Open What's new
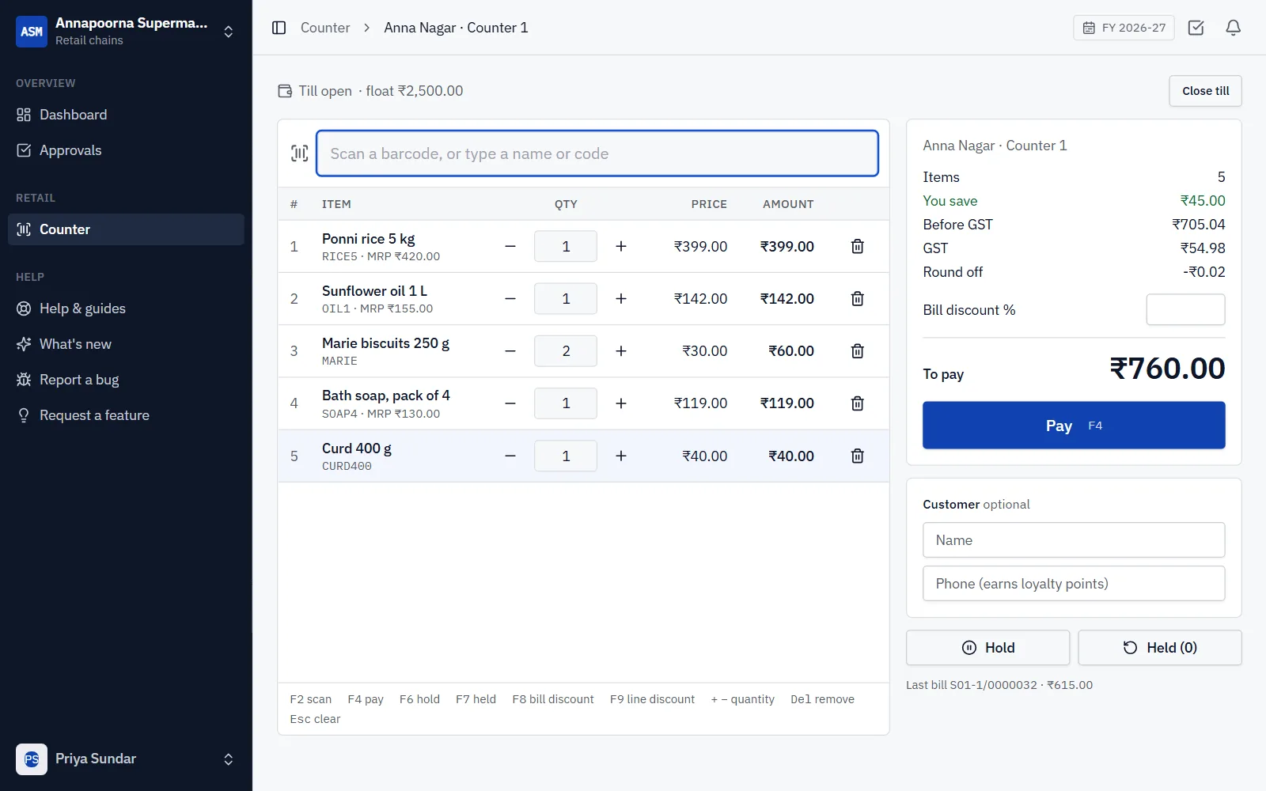Image resolution: width=1266 pixels, height=791 pixels. [x=126, y=344]
